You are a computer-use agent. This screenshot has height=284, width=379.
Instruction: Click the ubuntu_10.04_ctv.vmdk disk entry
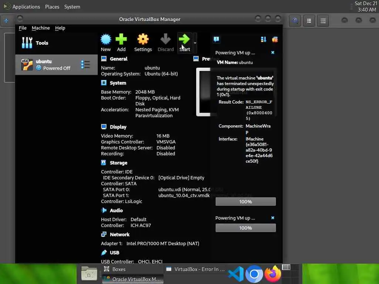point(184,196)
